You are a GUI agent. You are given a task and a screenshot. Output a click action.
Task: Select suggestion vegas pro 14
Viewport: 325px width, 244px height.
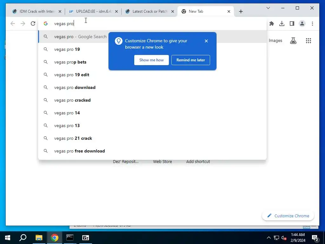[x=152, y=113]
